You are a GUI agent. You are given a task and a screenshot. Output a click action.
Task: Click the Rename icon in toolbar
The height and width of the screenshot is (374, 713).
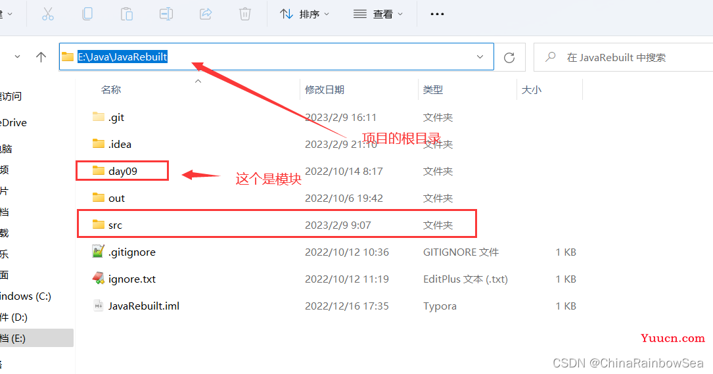[166, 14]
